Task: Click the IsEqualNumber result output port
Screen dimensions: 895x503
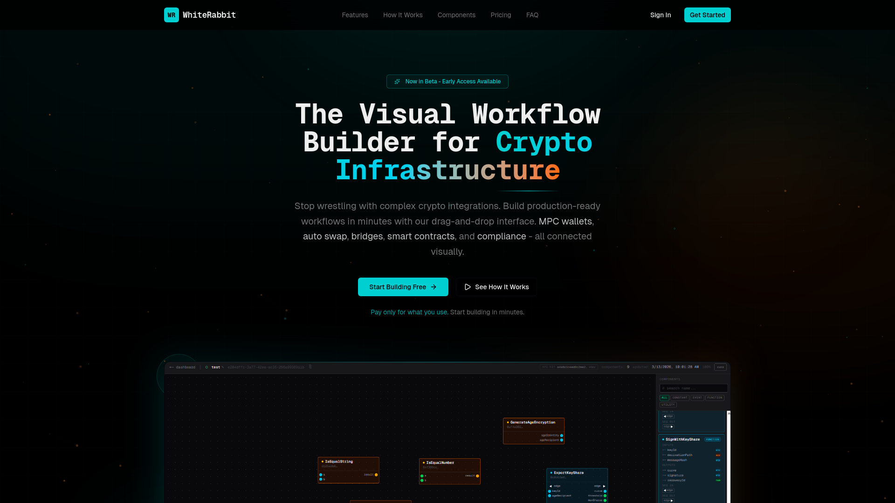Action: (x=477, y=476)
